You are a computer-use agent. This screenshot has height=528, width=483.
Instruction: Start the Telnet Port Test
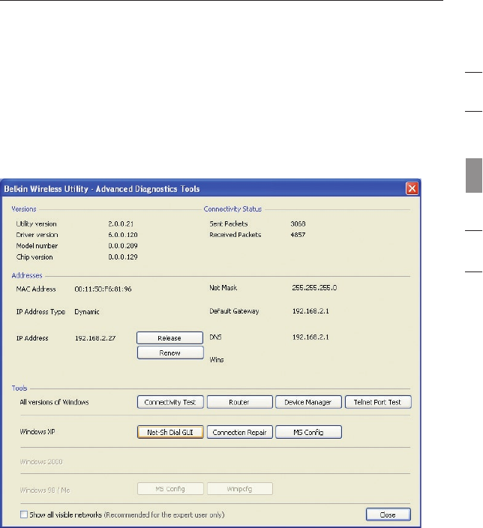[x=377, y=402]
